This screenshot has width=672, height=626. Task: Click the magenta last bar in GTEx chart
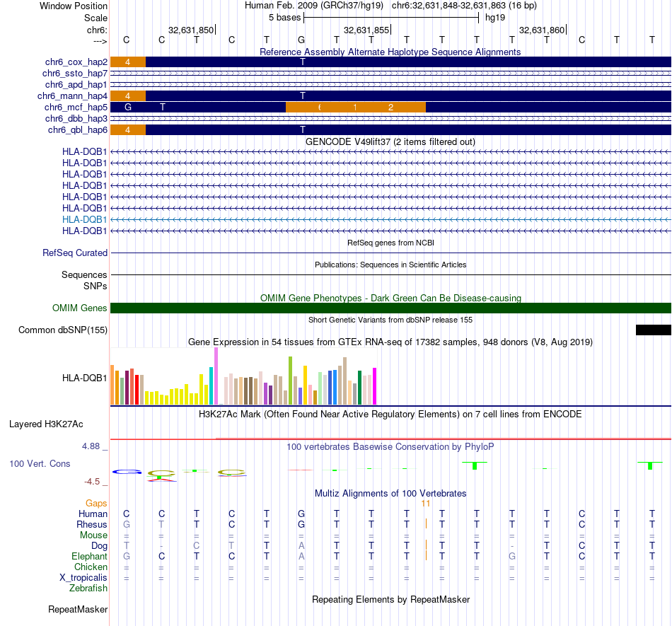[x=374, y=386]
